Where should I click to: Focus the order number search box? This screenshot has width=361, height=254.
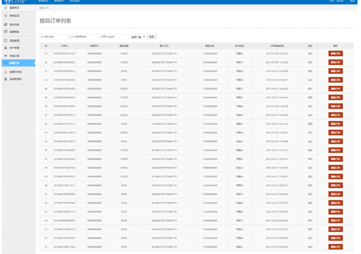pos(85,36)
